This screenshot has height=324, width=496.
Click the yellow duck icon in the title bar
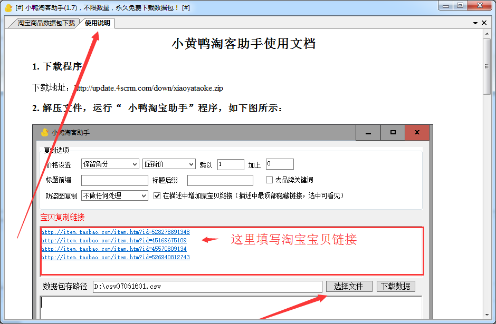8,7
